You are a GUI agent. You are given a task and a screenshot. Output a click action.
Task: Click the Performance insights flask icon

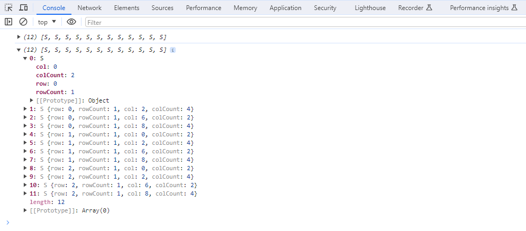pyautogui.click(x=514, y=8)
